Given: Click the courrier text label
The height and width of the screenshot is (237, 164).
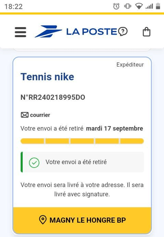Looking at the screenshot, I should [x=40, y=115].
